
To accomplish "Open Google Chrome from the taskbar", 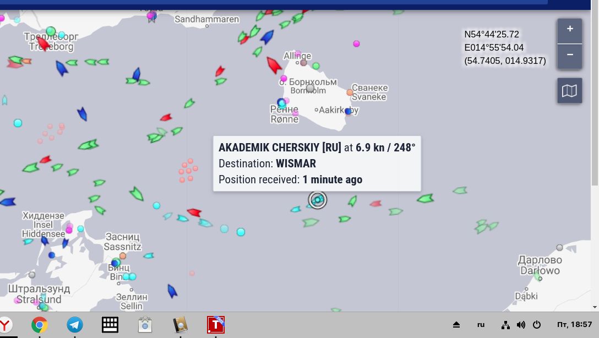I will 39,325.
